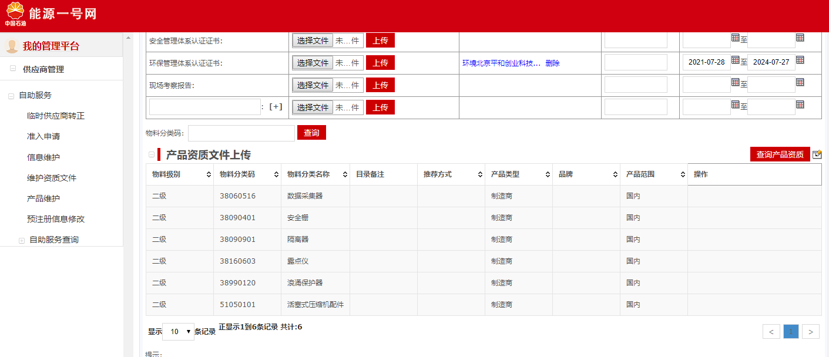Click 删除 link next to uploaded file
The height and width of the screenshot is (357, 829).
[552, 63]
